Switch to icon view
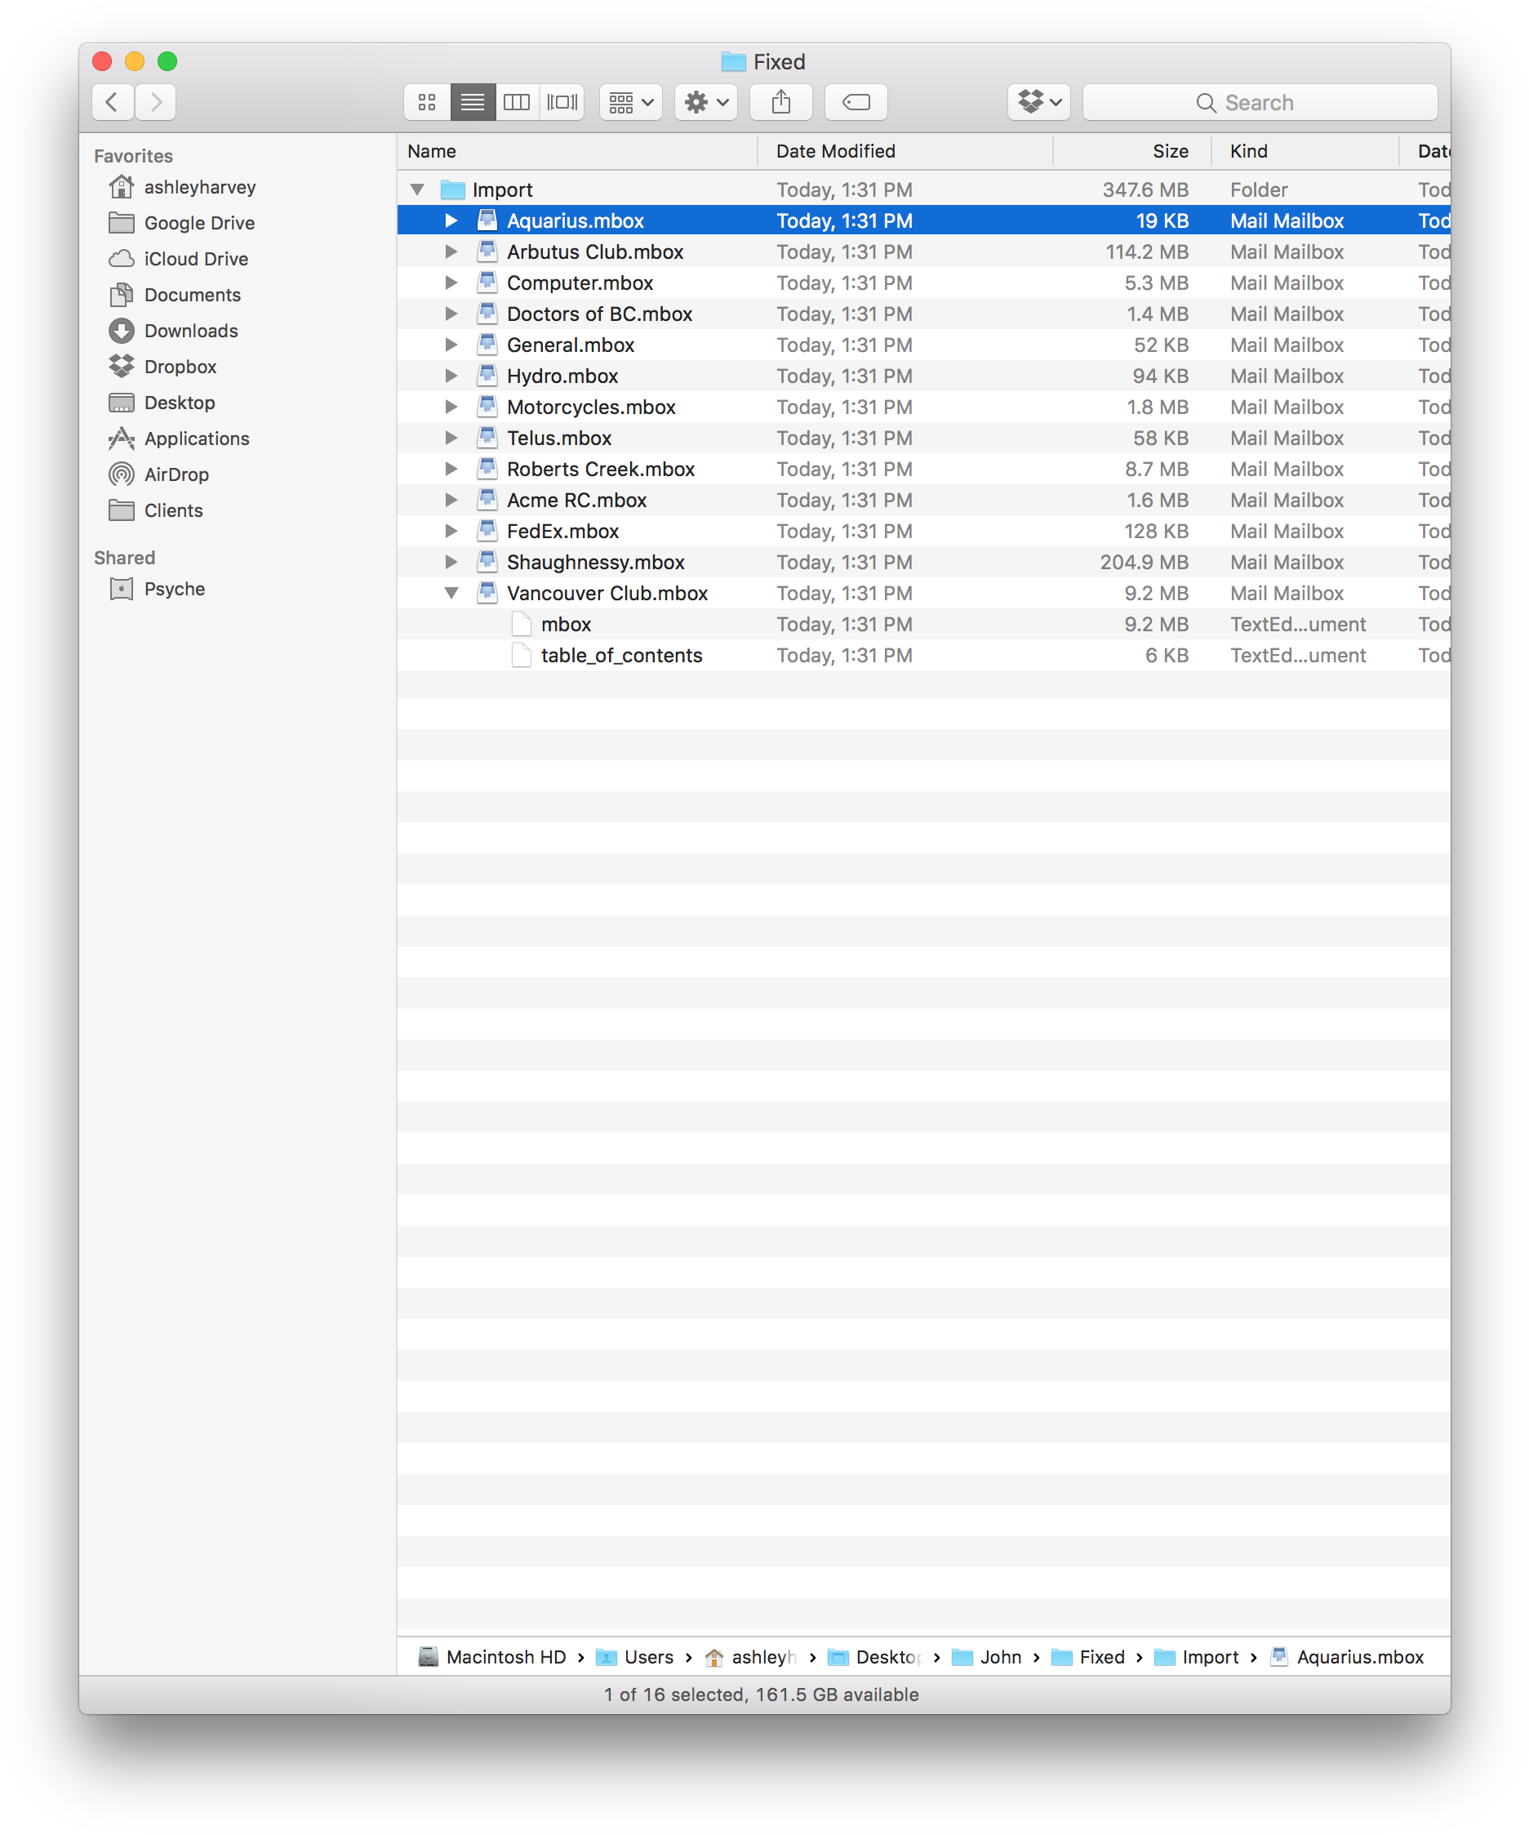The image size is (1529, 1835). (427, 102)
